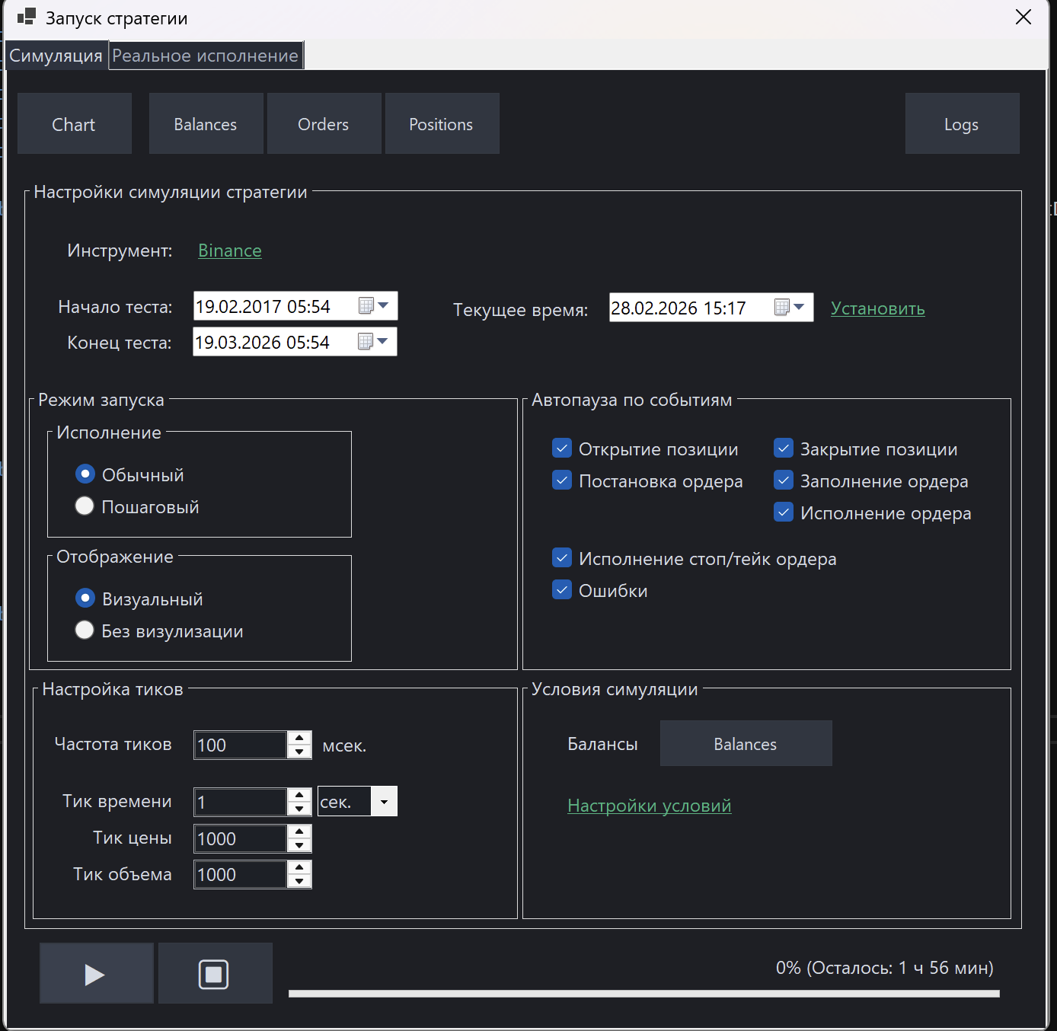Screen dimensions: 1057x1031
Task: Decrement 'Тик цены' with down arrow
Action: [300, 845]
